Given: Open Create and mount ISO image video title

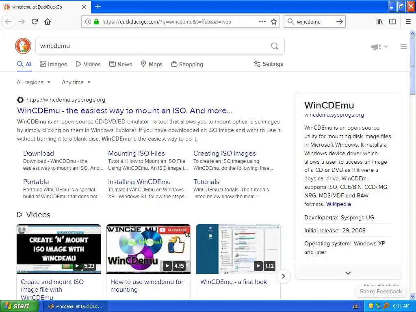Looking at the screenshot, I should (52, 289).
